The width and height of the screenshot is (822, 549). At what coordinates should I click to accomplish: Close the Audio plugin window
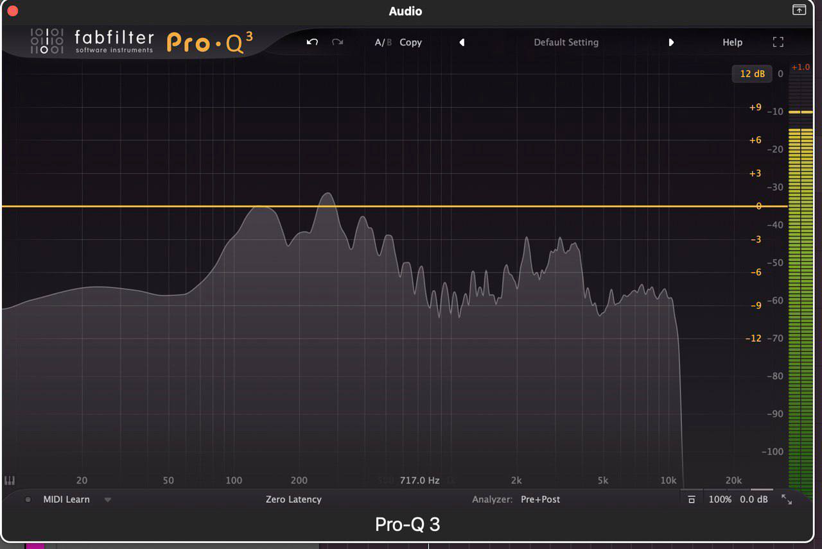coord(13,11)
